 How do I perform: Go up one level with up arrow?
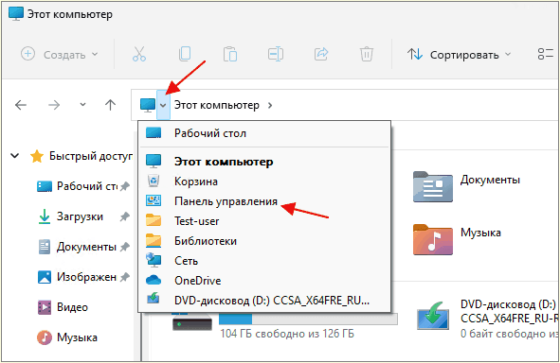coord(110,105)
